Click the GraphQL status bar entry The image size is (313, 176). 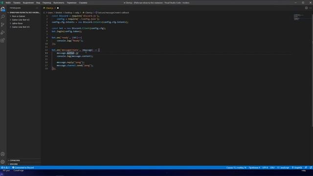(x=297, y=168)
